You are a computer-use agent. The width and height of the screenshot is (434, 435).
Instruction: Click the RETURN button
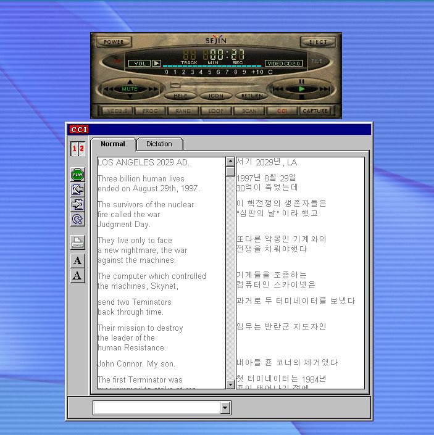tap(252, 96)
